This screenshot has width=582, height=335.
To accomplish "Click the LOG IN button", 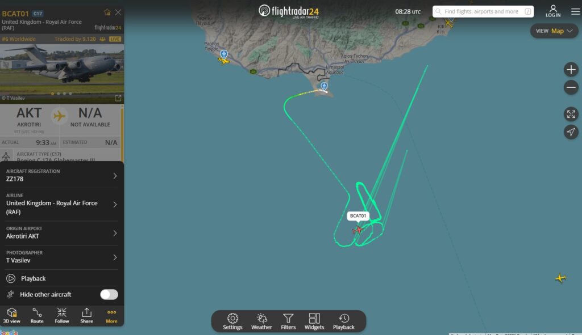I will tap(552, 11).
